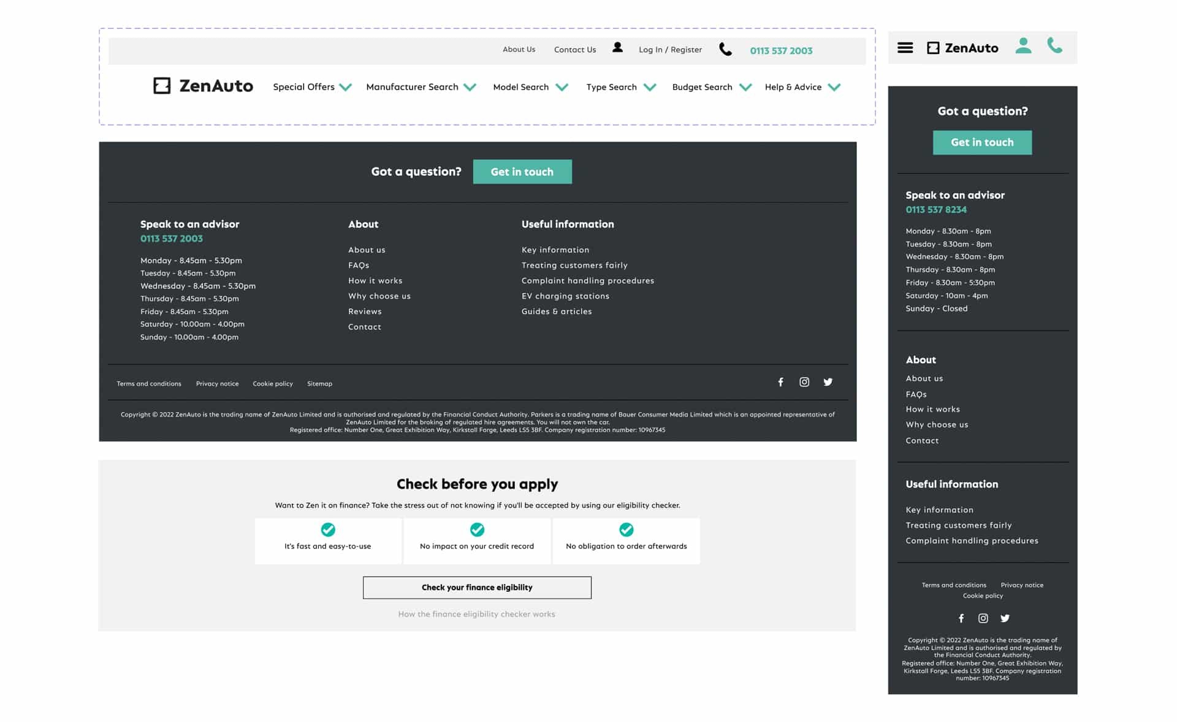Click Contact Us in the top bar
Viewport: 1177px width, 722px height.
pos(574,50)
